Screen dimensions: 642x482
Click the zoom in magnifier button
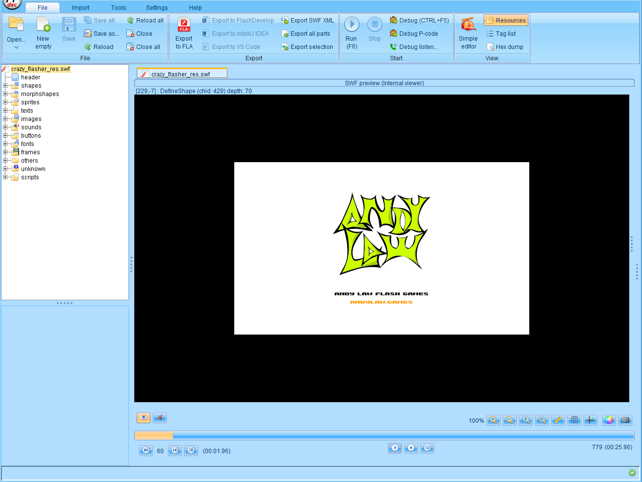[x=494, y=420]
